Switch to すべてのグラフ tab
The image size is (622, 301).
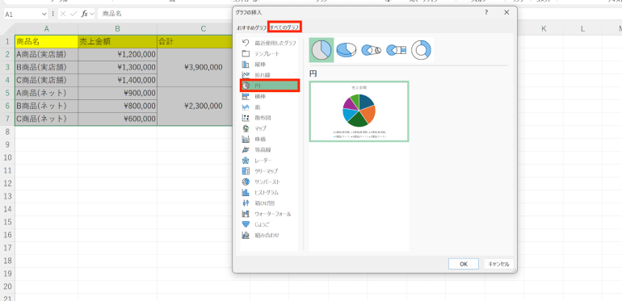pos(284,27)
